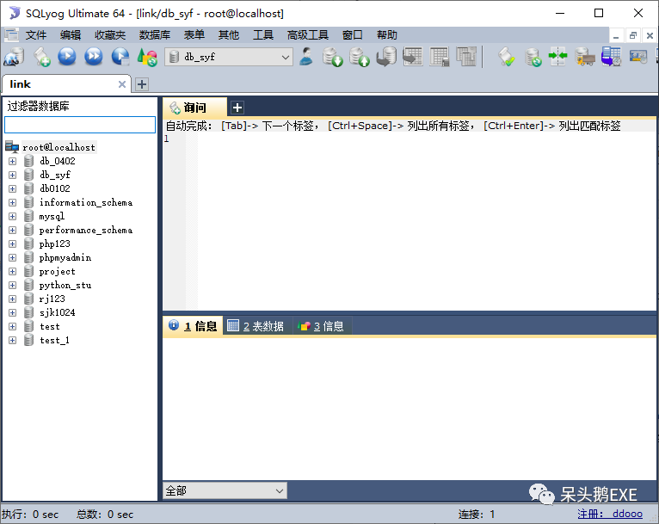Add a new connection tab with plus
This screenshot has height=524, width=659.
142,84
